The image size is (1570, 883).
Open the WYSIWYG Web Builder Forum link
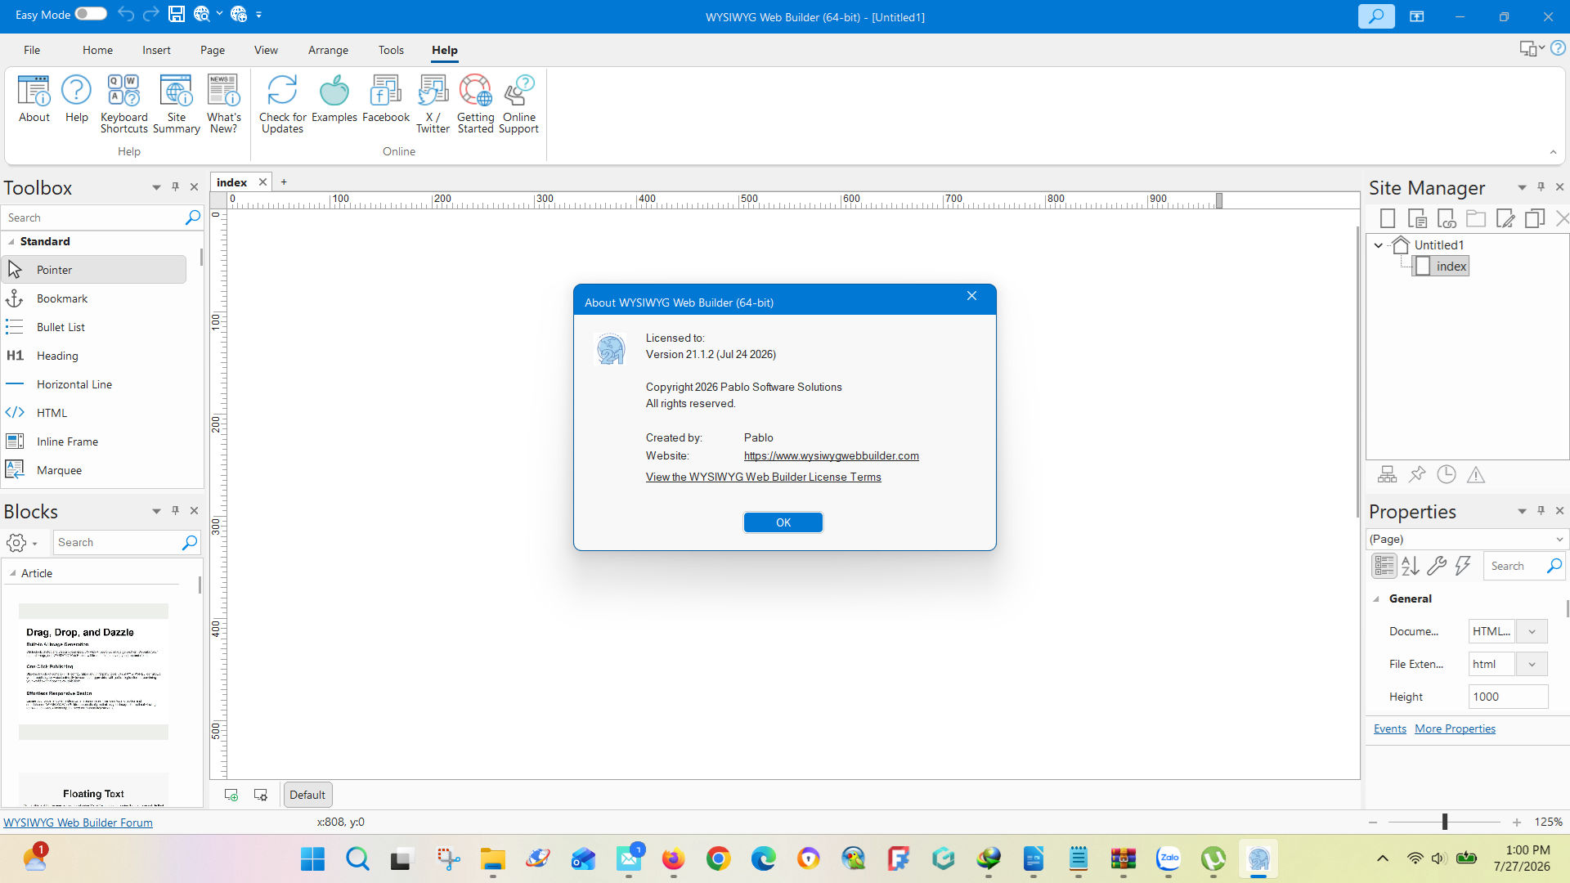coord(78,822)
